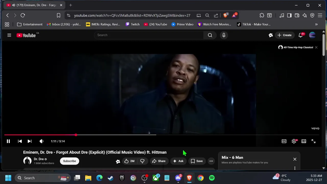Image resolution: width=327 pixels, height=184 pixels.
Task: Open Dr. Dre channel name link
Action: (39, 159)
